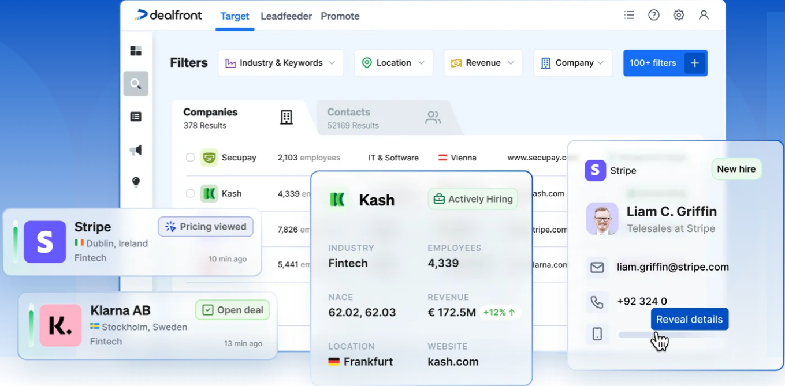The image size is (785, 386).
Task: Click the 378 Results count
Action: tap(205, 125)
